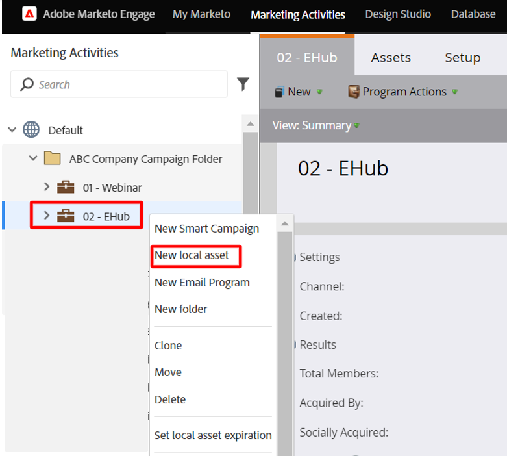The height and width of the screenshot is (456, 507).
Task: Open the Database section
Action: coord(473,14)
